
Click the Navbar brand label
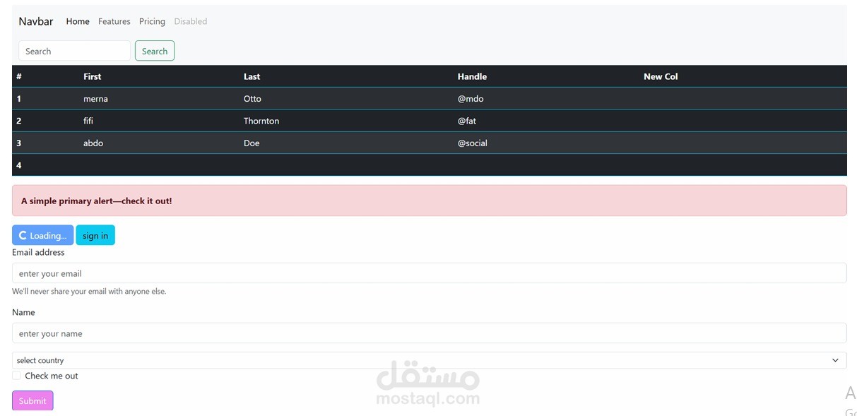[35, 21]
